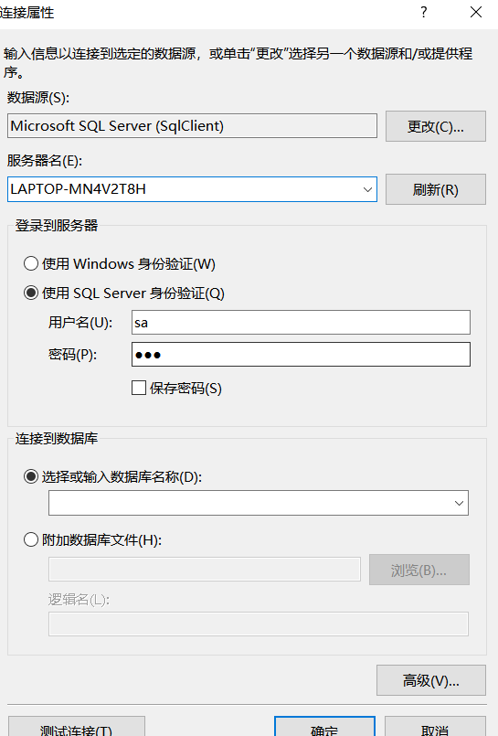Image resolution: width=498 pixels, height=736 pixels.
Task: Confirm with the 确定 button
Action: [324, 728]
